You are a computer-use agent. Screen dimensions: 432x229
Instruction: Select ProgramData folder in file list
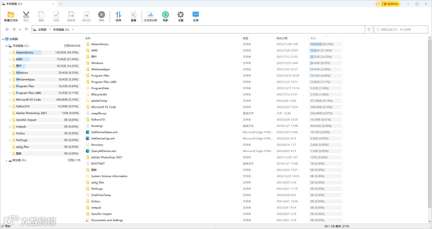click(100, 88)
